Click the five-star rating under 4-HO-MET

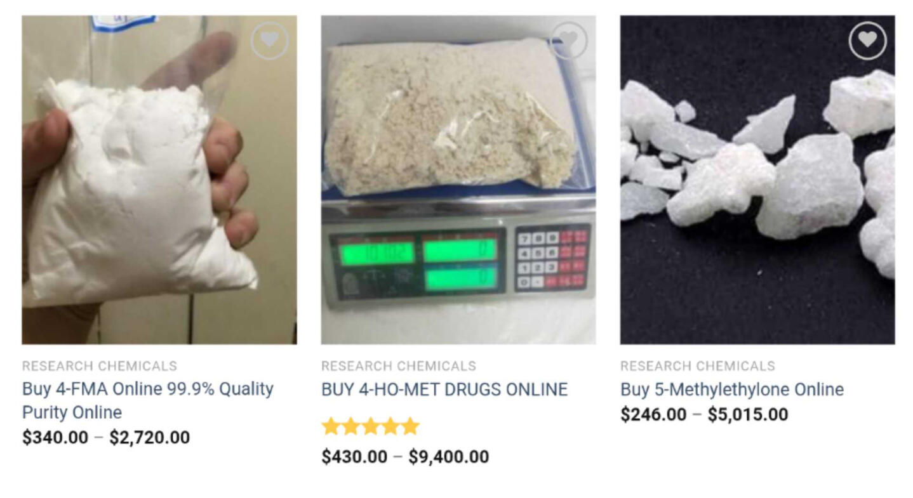point(371,426)
